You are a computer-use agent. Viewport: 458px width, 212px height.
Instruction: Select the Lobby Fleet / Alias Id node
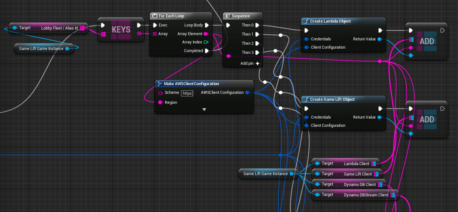coord(49,28)
